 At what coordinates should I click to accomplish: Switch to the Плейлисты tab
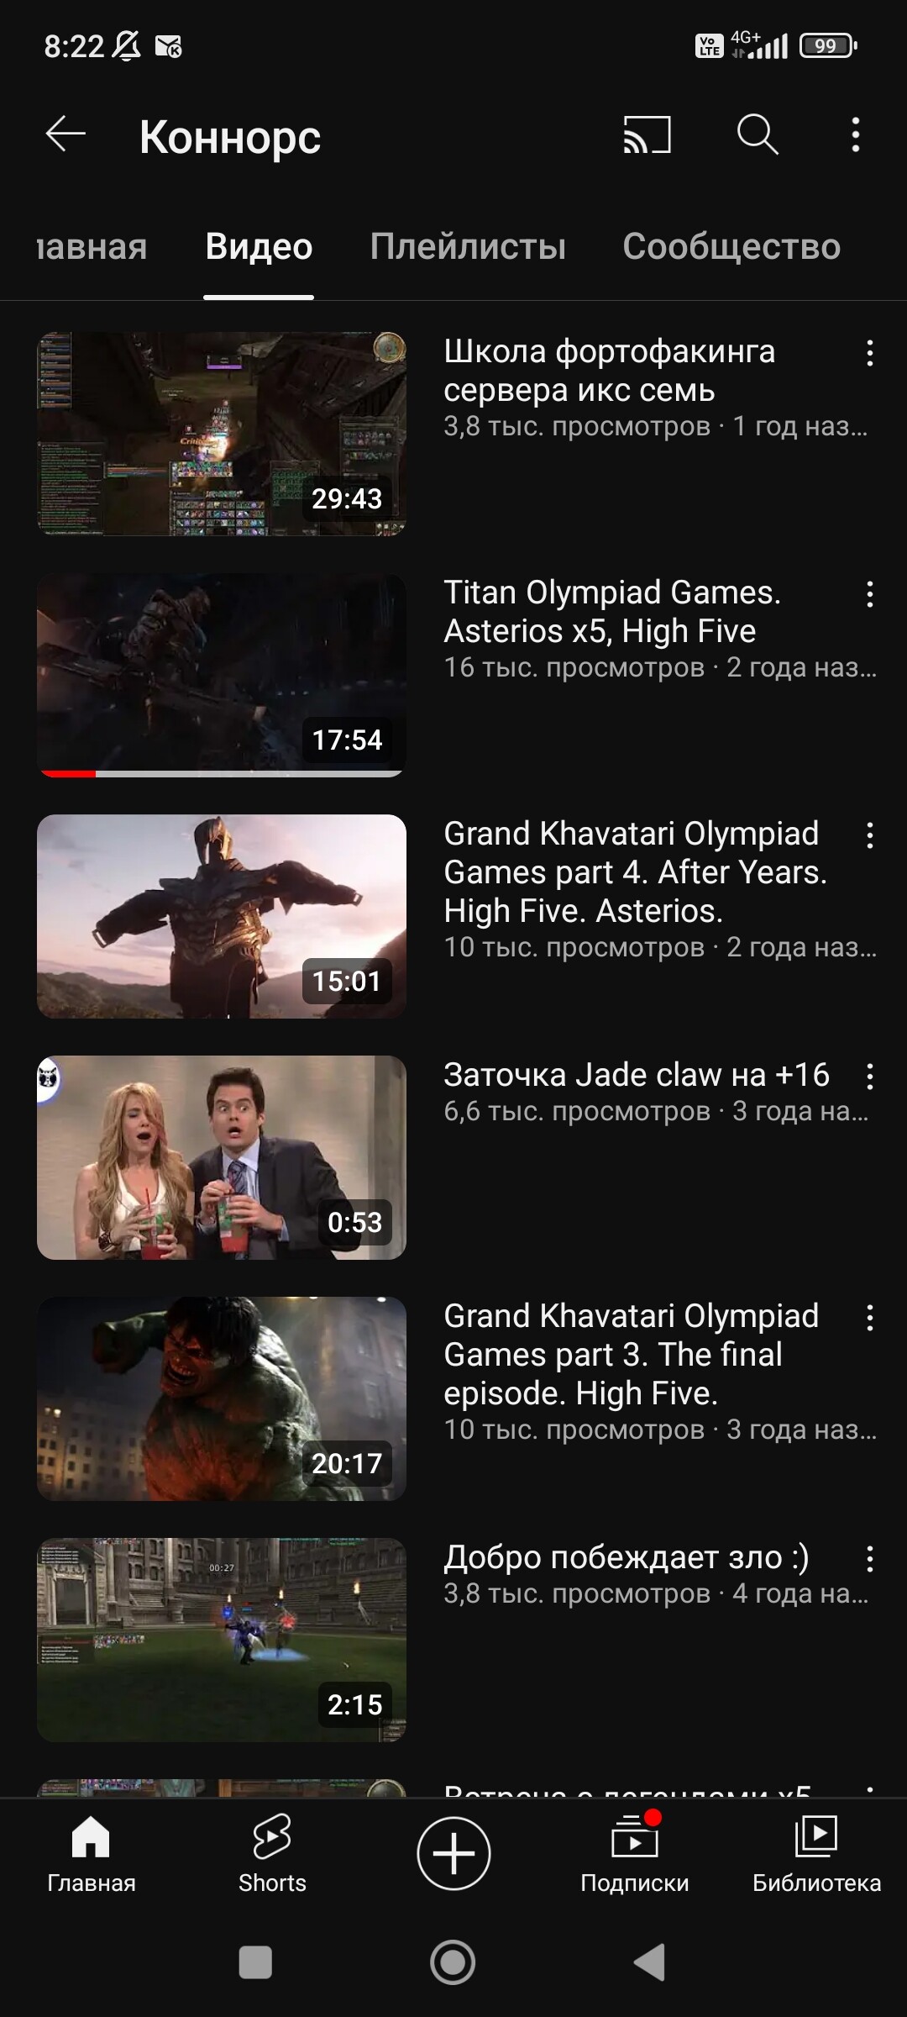coord(468,247)
